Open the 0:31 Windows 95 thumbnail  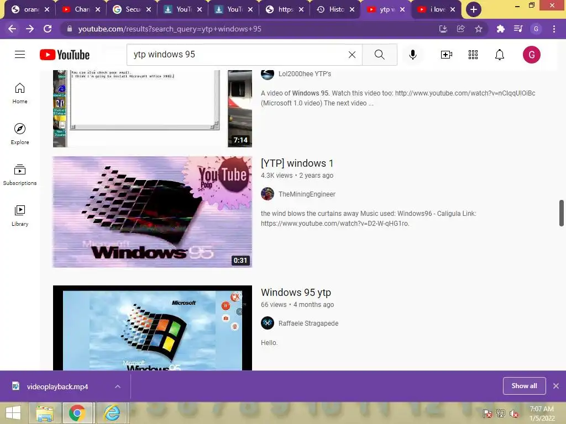(x=153, y=212)
